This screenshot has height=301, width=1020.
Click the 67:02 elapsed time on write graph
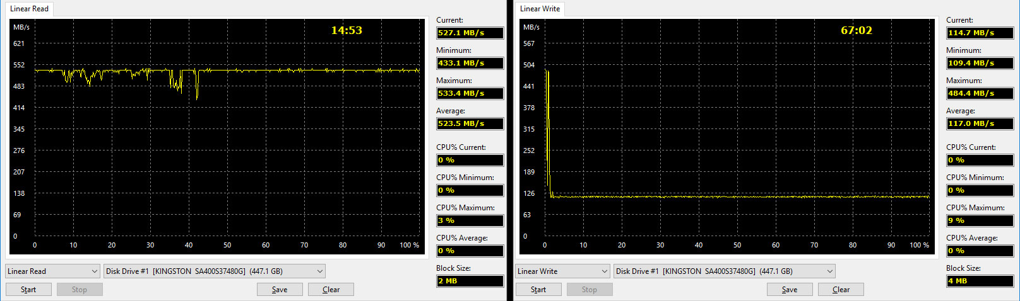[857, 30]
